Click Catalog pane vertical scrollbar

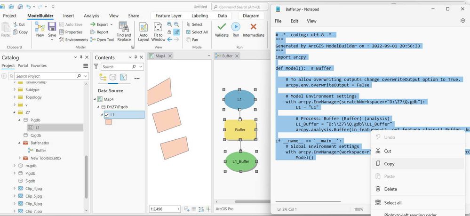86,176
